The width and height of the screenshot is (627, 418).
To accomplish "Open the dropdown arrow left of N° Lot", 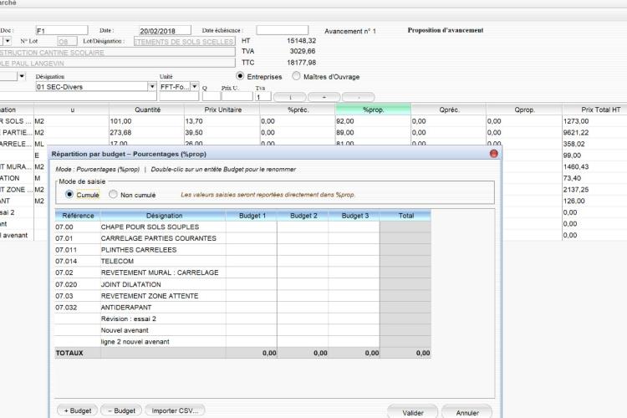I will (x=8, y=41).
